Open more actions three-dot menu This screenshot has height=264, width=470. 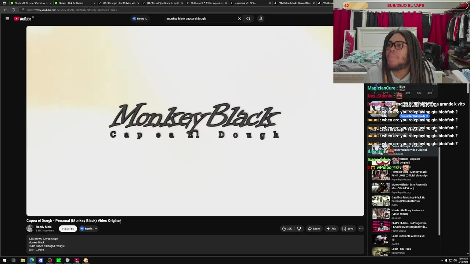click(x=361, y=228)
